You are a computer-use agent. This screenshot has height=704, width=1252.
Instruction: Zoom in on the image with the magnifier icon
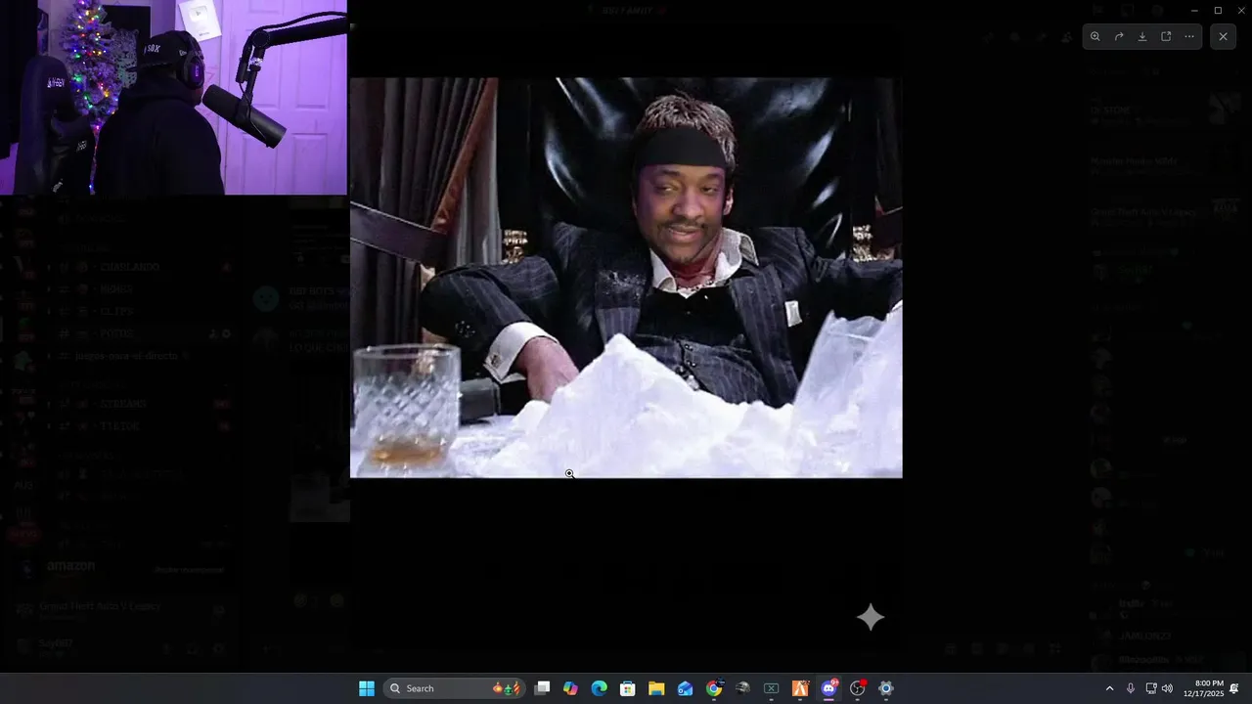point(1095,36)
